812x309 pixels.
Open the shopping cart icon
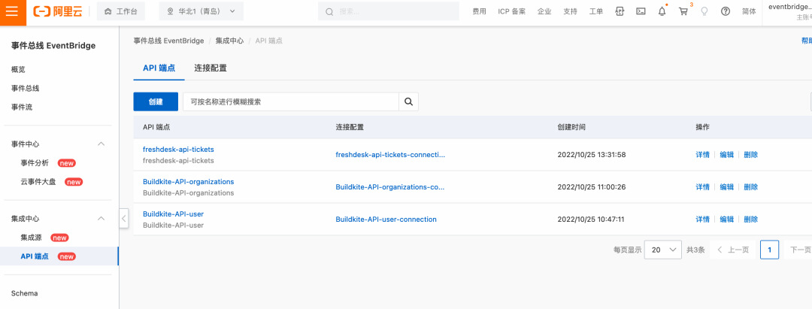683,11
